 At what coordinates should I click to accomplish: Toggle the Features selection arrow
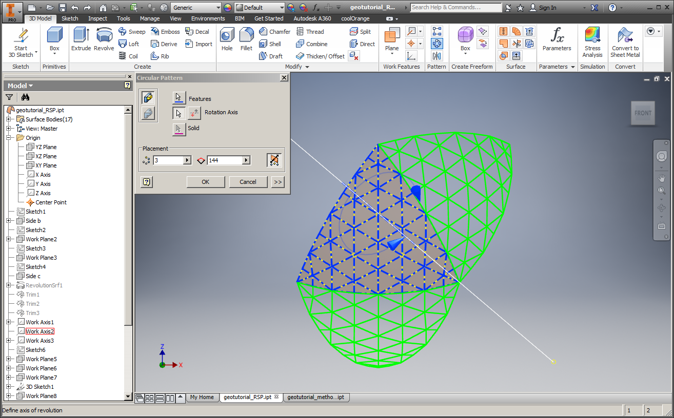tap(179, 98)
